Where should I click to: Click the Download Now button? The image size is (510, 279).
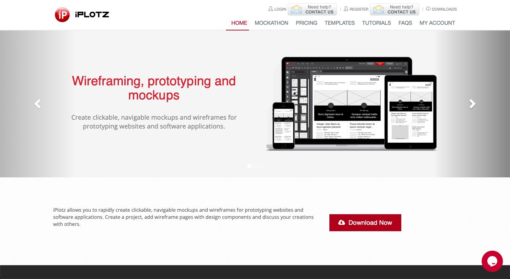[x=365, y=223]
